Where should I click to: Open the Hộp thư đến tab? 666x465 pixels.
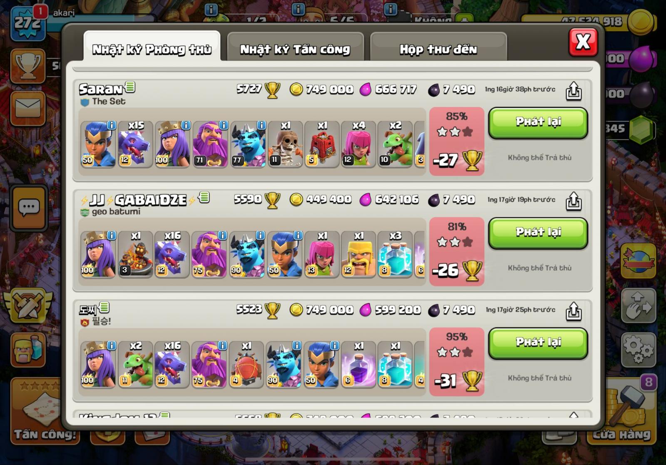click(438, 49)
